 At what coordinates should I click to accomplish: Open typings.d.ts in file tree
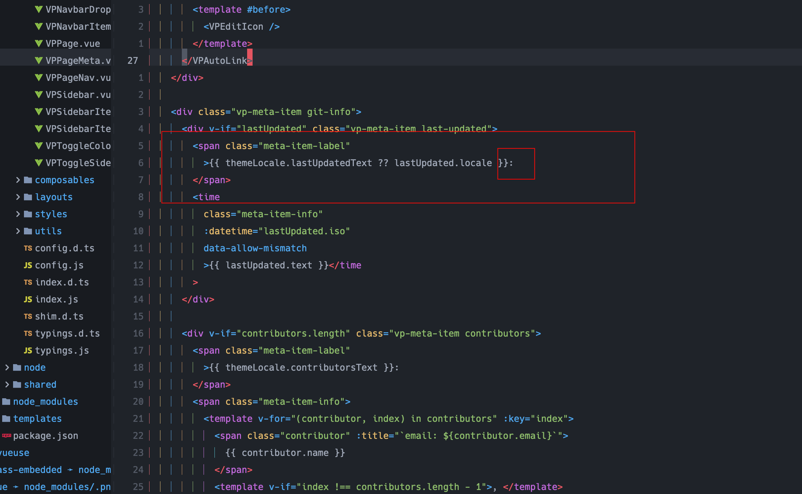(x=67, y=333)
